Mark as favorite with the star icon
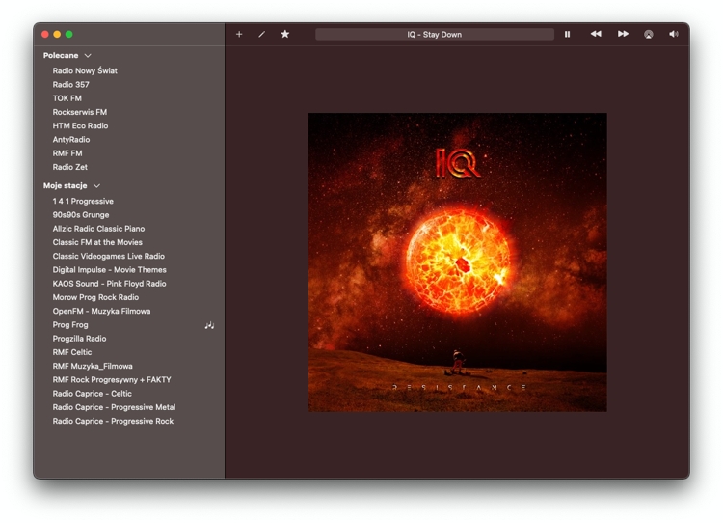Image resolution: width=723 pixels, height=523 pixels. 285,34
